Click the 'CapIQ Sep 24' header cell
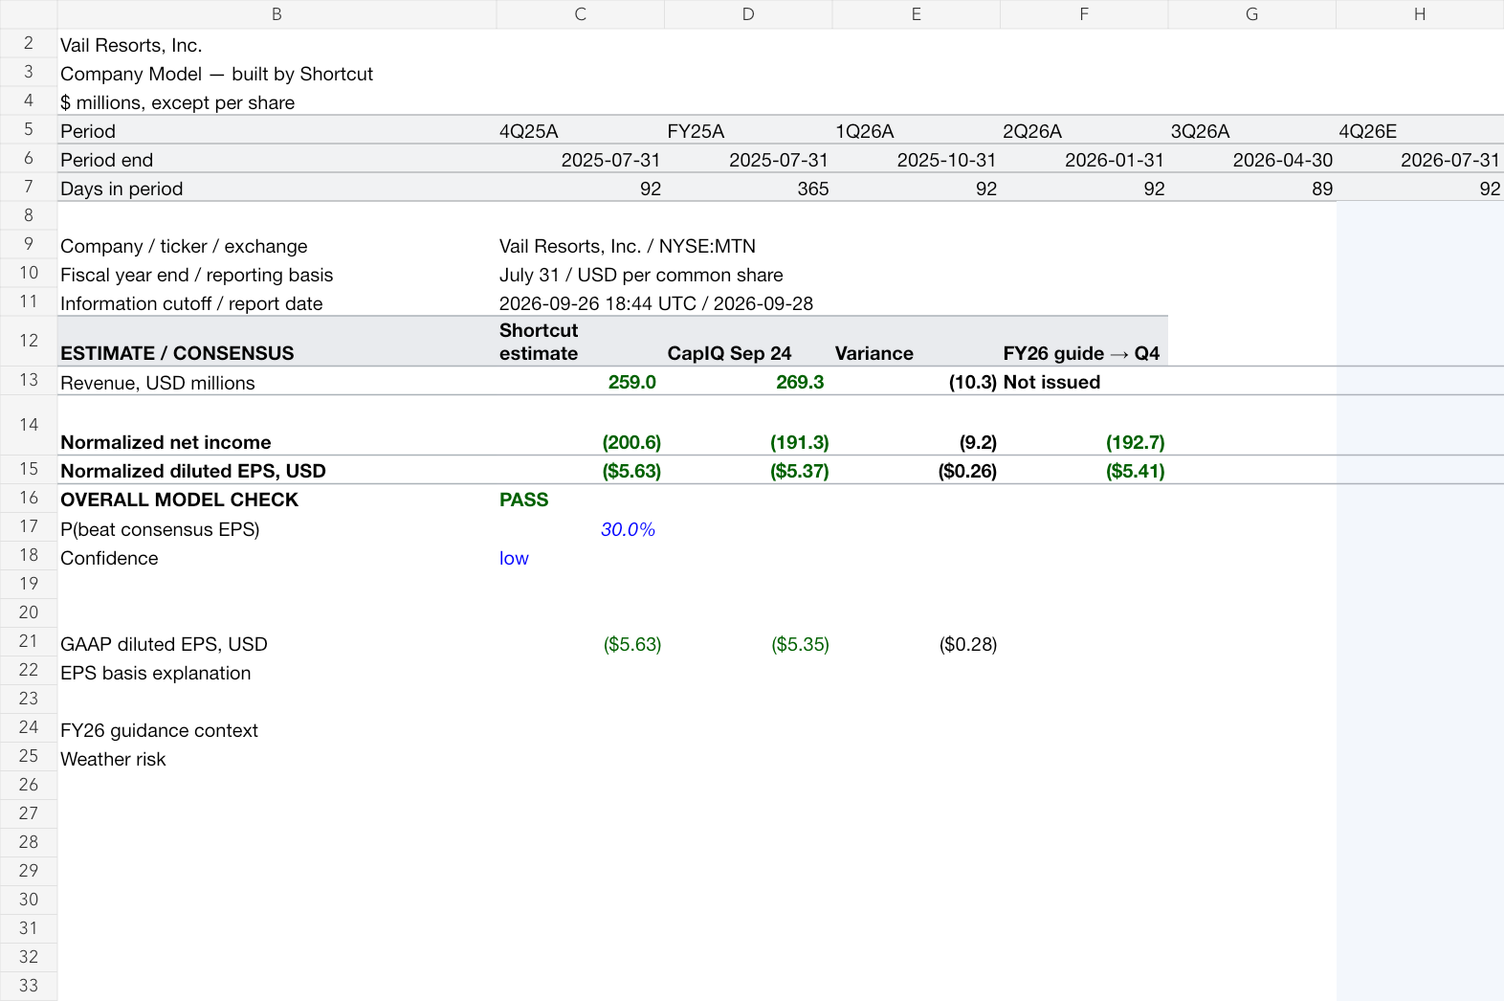The height and width of the screenshot is (1001, 1504). point(748,342)
